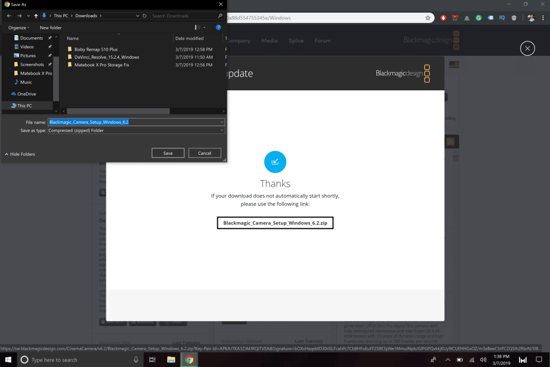Bookmark this page with the star icon
This screenshot has width=550, height=367.
(428, 18)
